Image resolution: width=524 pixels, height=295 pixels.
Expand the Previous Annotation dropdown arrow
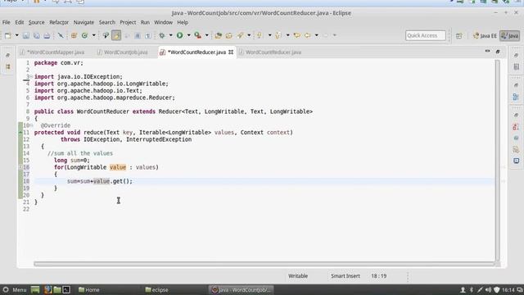pos(287,35)
